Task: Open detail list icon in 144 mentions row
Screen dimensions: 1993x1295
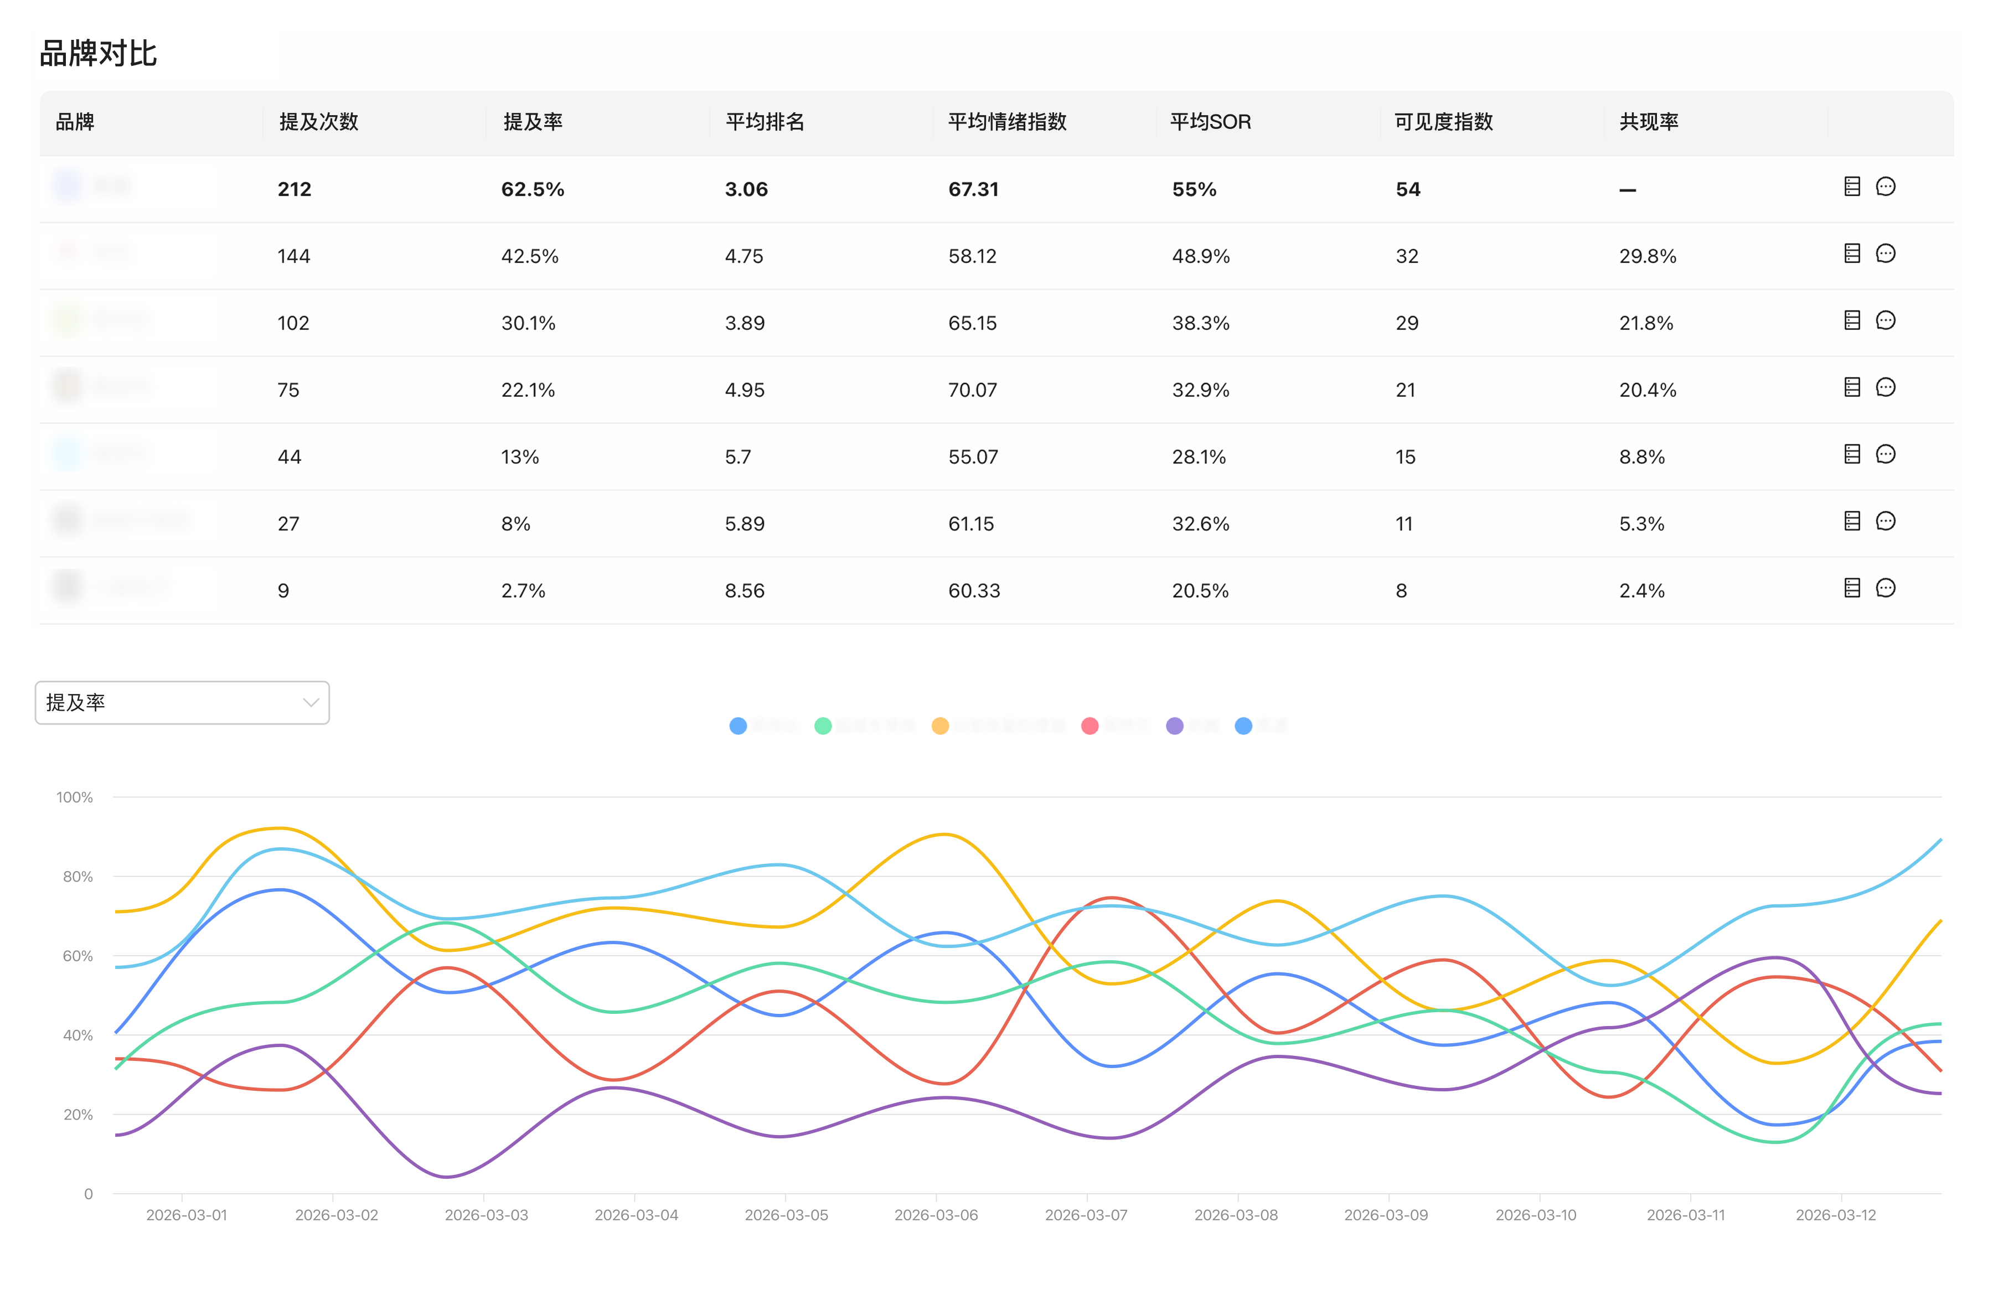Action: pos(1851,253)
